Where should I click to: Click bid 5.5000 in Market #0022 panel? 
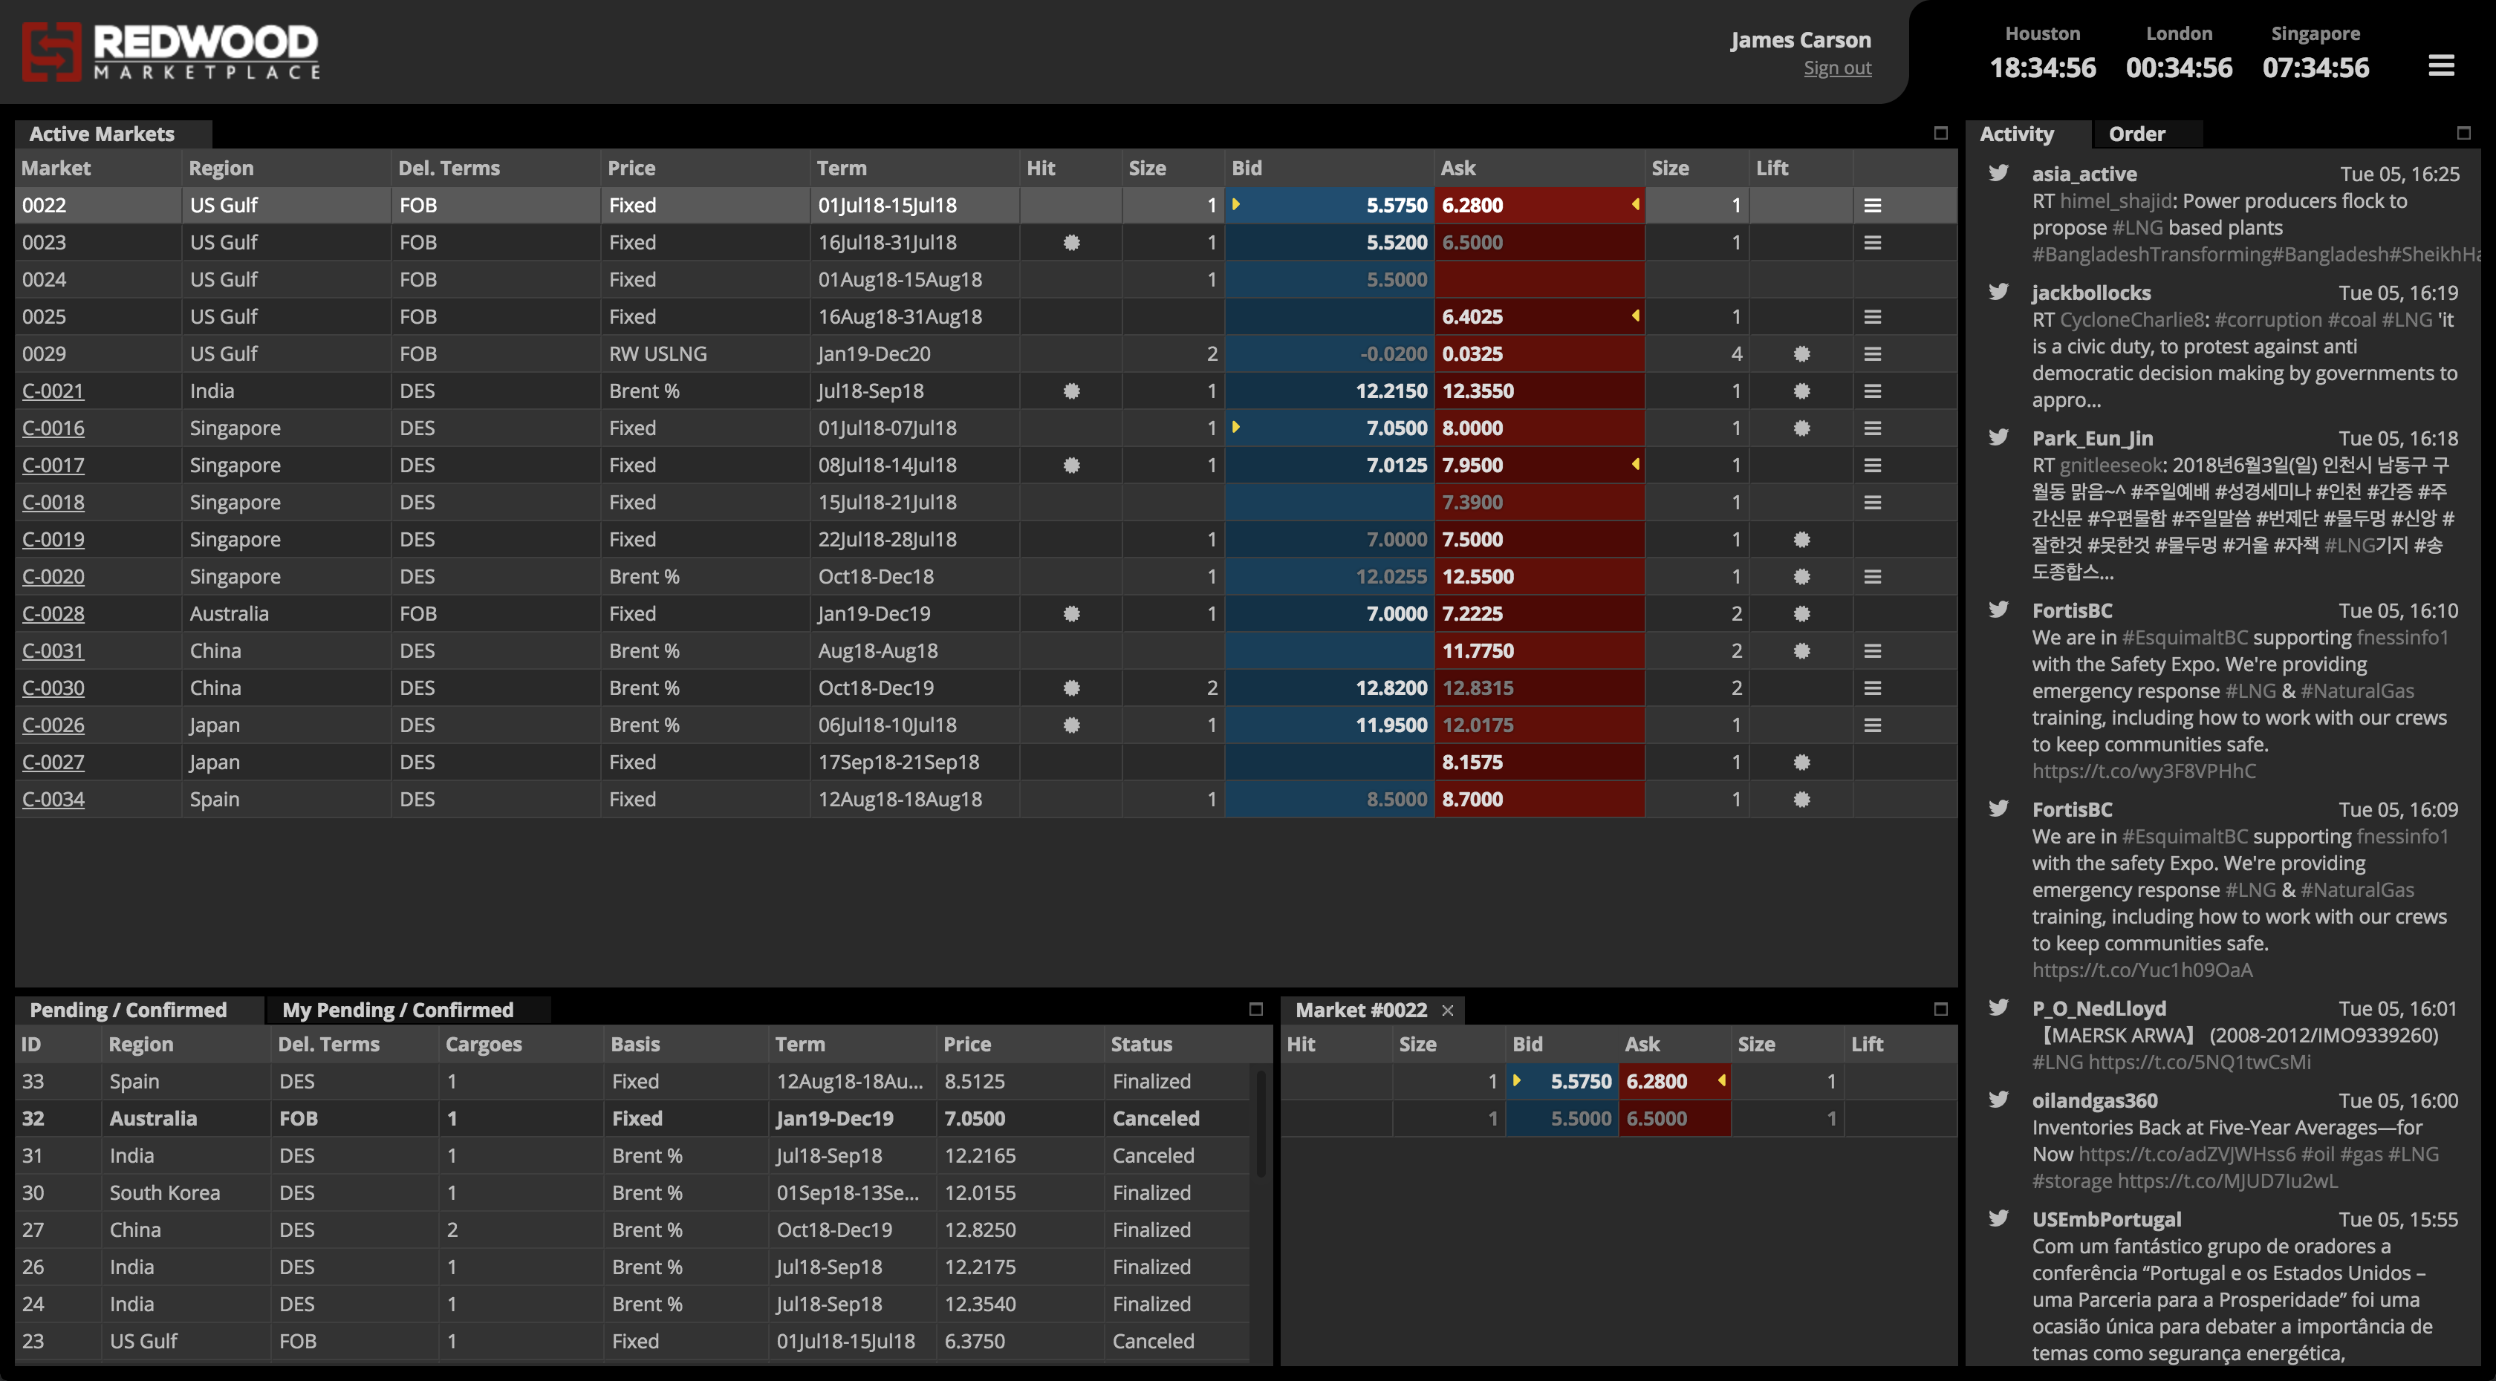(1562, 1119)
